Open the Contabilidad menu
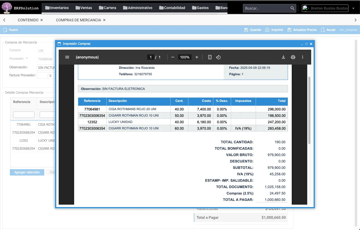 pyautogui.click(x=172, y=8)
